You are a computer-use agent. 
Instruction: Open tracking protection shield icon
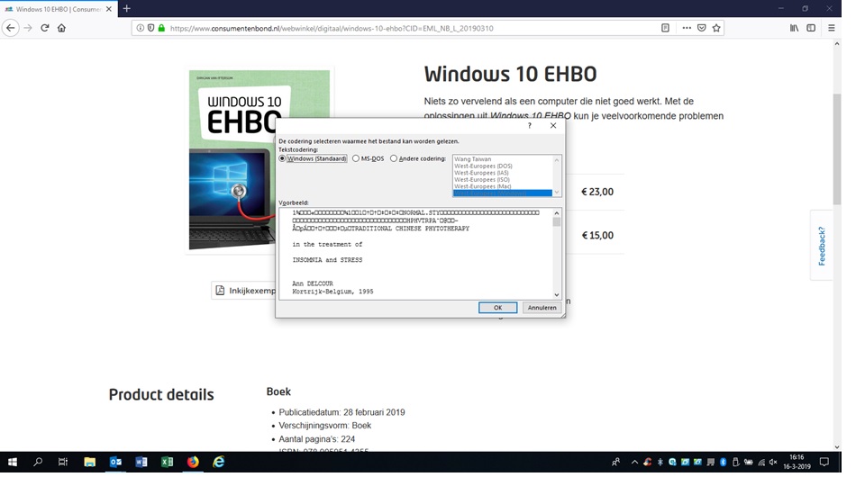(x=150, y=28)
